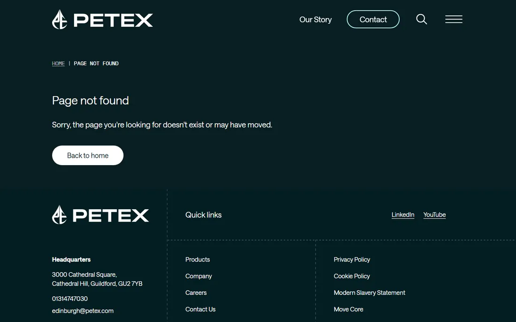Open the search magnifier icon
The image size is (516, 322).
[x=421, y=19]
